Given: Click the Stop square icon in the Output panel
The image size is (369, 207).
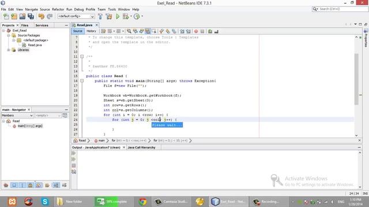Looking at the screenshot, I should pos(74,166).
